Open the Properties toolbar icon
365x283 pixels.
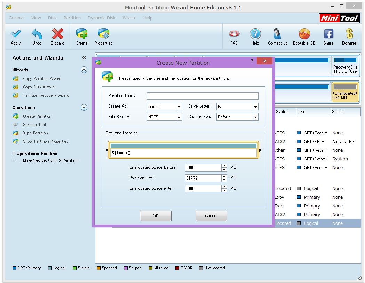104,33
